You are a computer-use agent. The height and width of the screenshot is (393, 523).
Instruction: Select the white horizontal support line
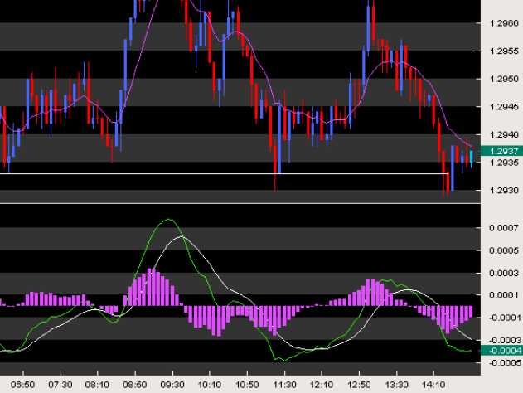(x=224, y=174)
